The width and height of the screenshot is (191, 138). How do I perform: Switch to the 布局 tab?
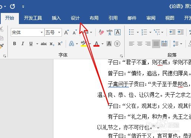[x=94, y=18]
